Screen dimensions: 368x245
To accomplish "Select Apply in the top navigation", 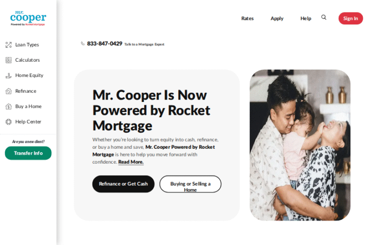I will tap(277, 18).
